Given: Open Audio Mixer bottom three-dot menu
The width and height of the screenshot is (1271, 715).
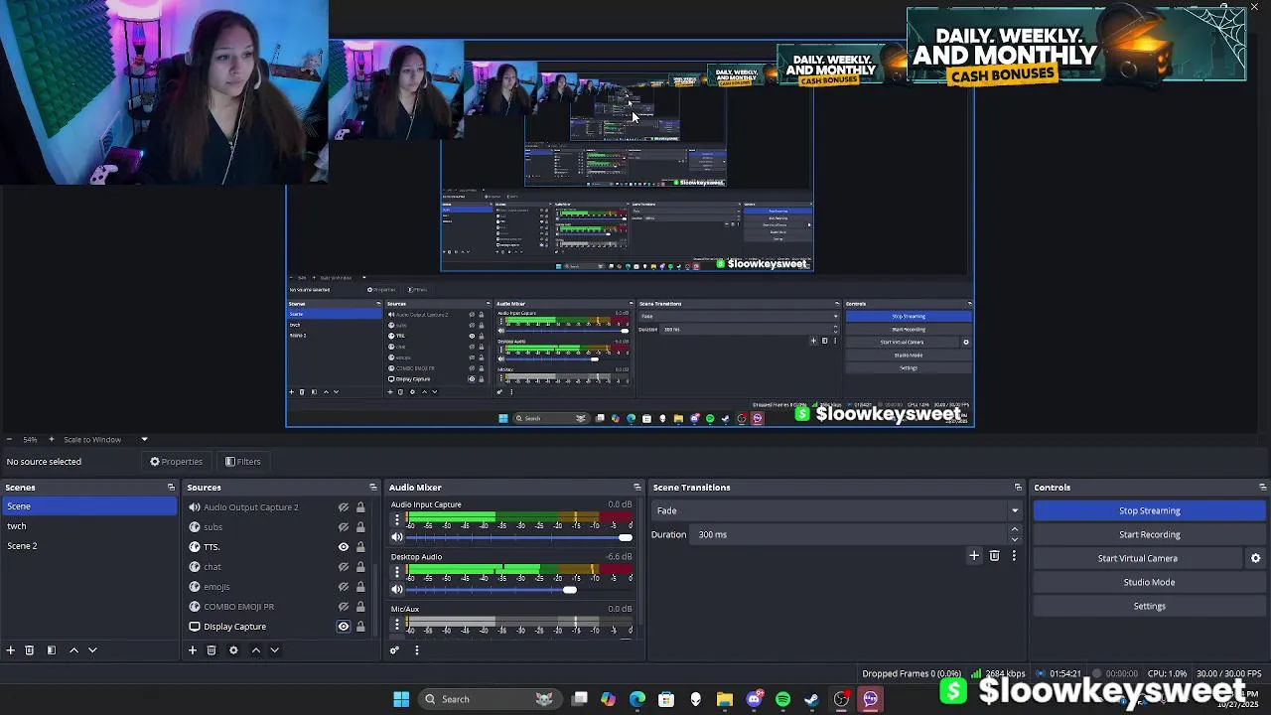Looking at the screenshot, I should [416, 650].
